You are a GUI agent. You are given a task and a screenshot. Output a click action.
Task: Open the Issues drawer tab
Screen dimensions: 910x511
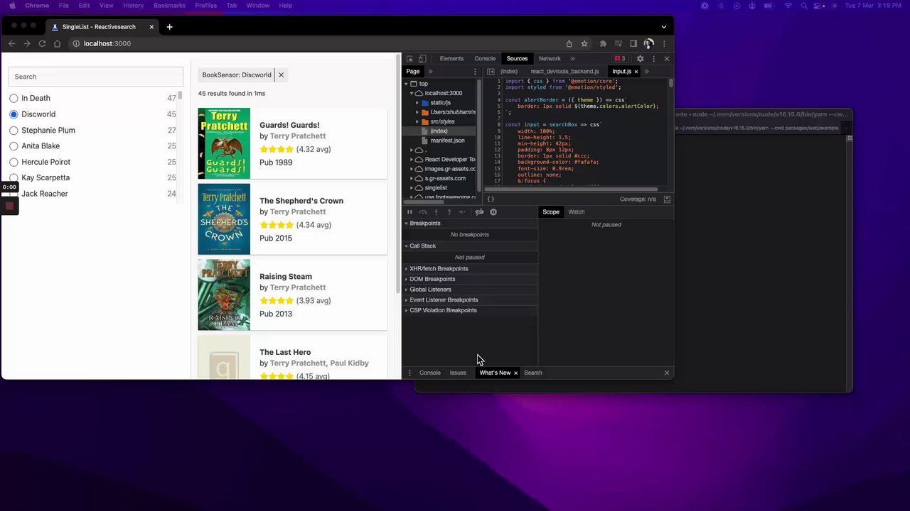click(458, 373)
